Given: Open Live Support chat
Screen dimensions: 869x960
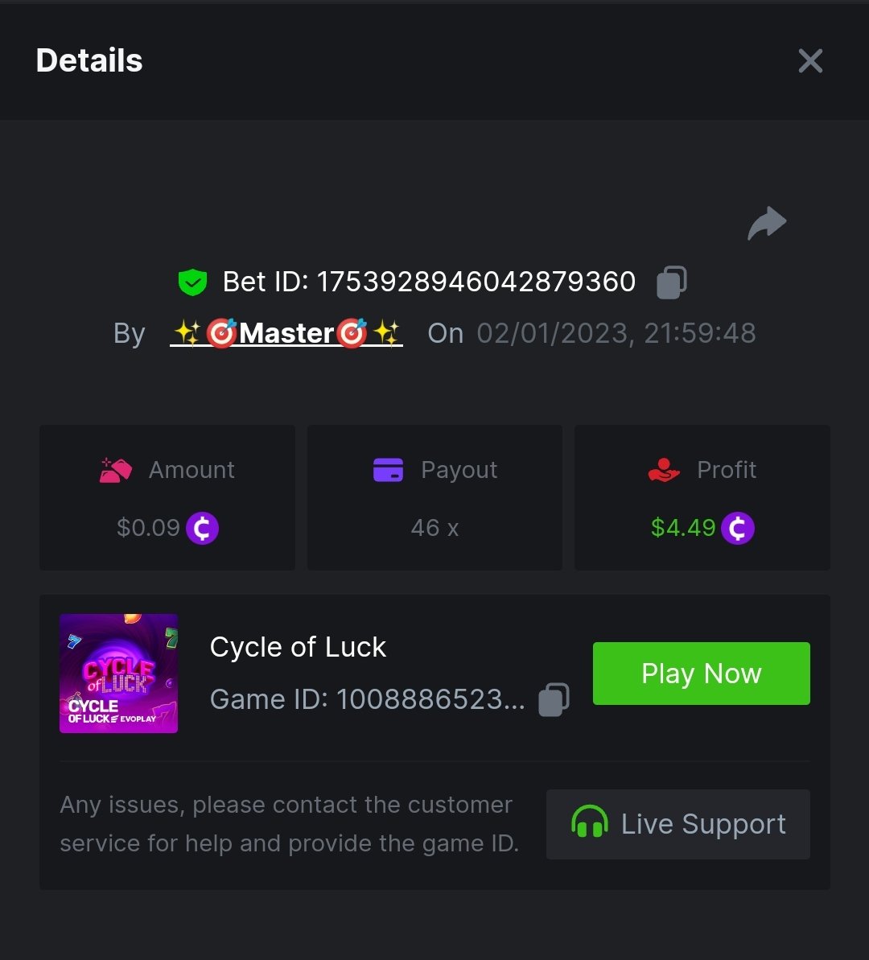Looking at the screenshot, I should 677,824.
